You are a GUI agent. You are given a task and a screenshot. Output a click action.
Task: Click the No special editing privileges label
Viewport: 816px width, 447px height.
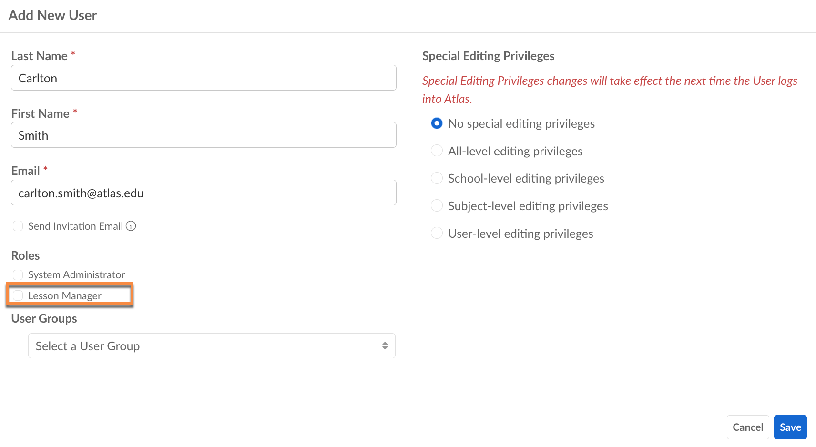[x=521, y=123]
